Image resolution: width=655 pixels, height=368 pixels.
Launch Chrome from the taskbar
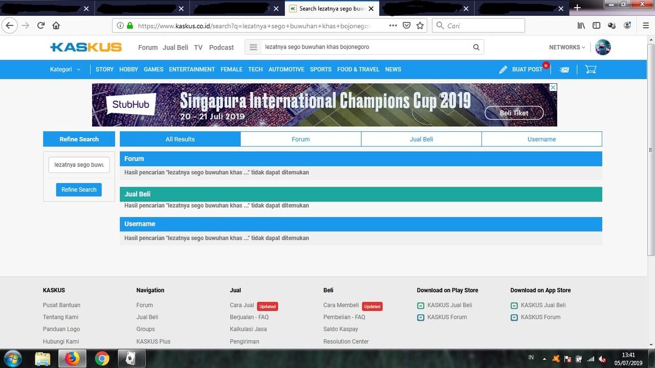pos(102,359)
